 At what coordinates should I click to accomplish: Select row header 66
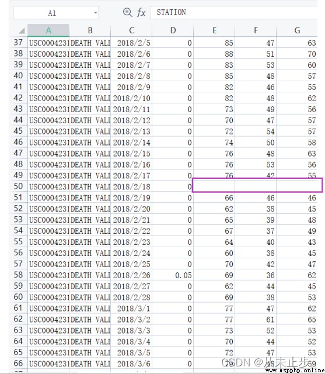(x=18, y=363)
